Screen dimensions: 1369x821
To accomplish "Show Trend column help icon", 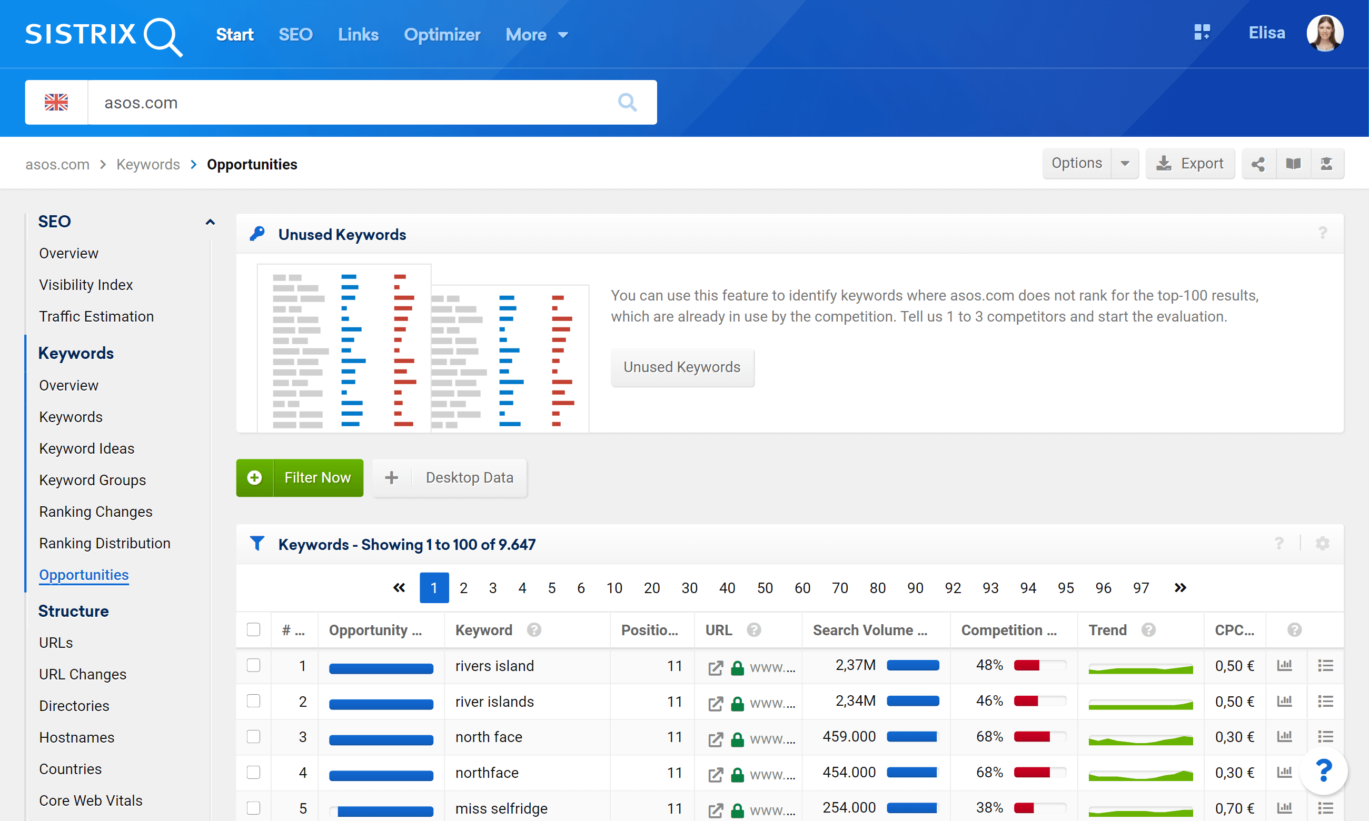I will pyautogui.click(x=1148, y=629).
